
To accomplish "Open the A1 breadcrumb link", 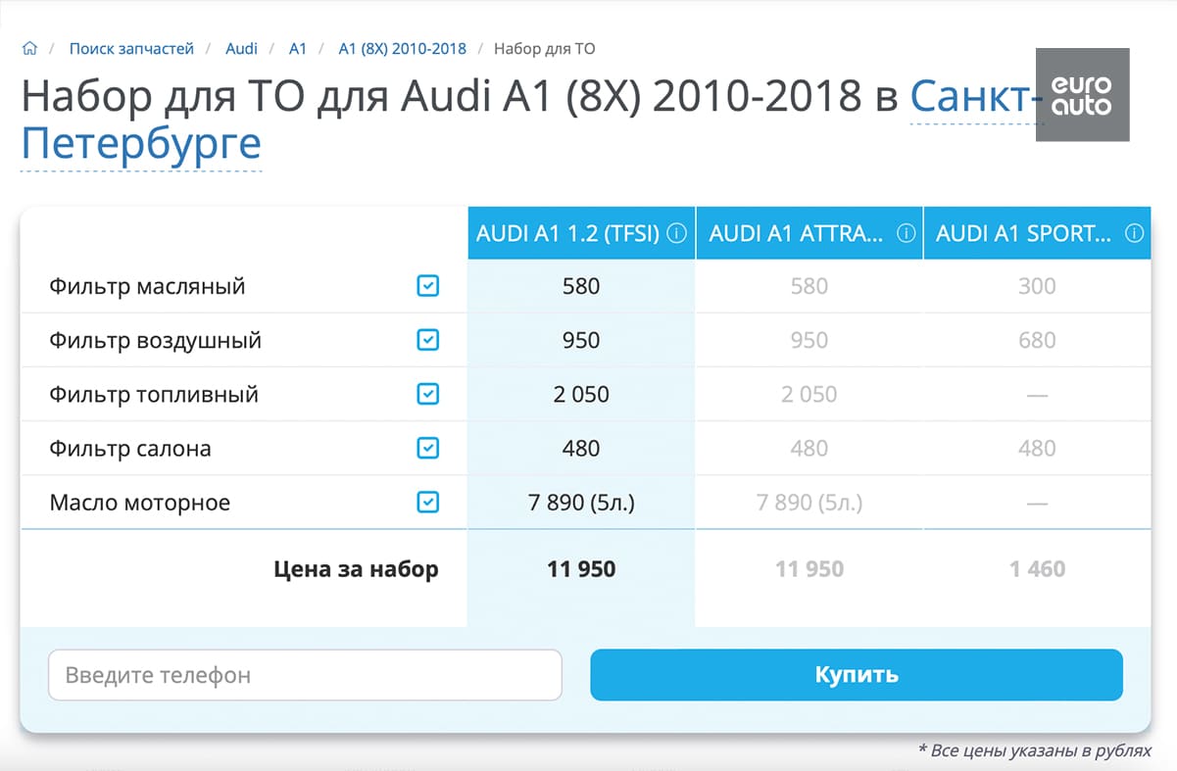I will 298,48.
